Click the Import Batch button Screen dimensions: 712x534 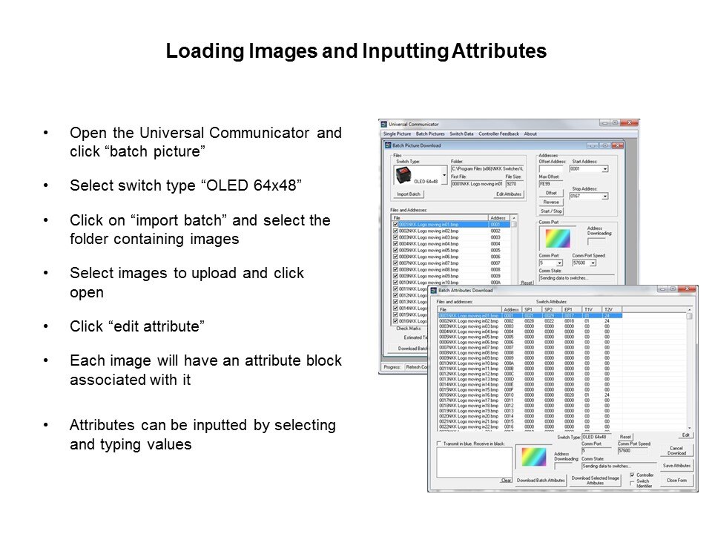tap(408, 194)
